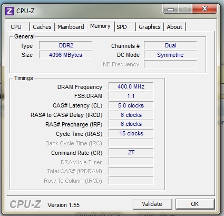Click the Channels # field showing Dual
224x216 pixels.
tap(170, 45)
